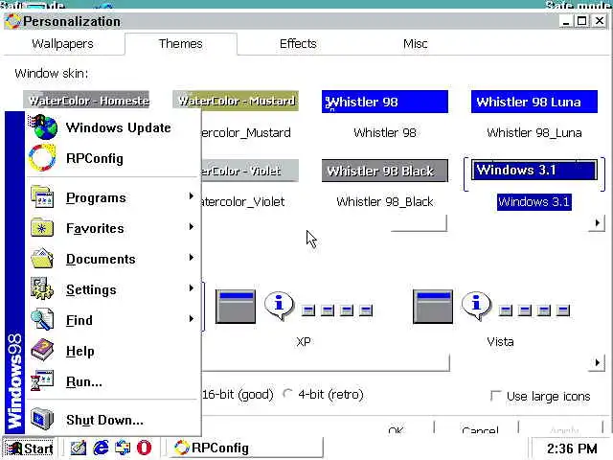Select the Vista icon set window icon
Image resolution: width=613 pixels, height=460 pixels.
tap(433, 307)
